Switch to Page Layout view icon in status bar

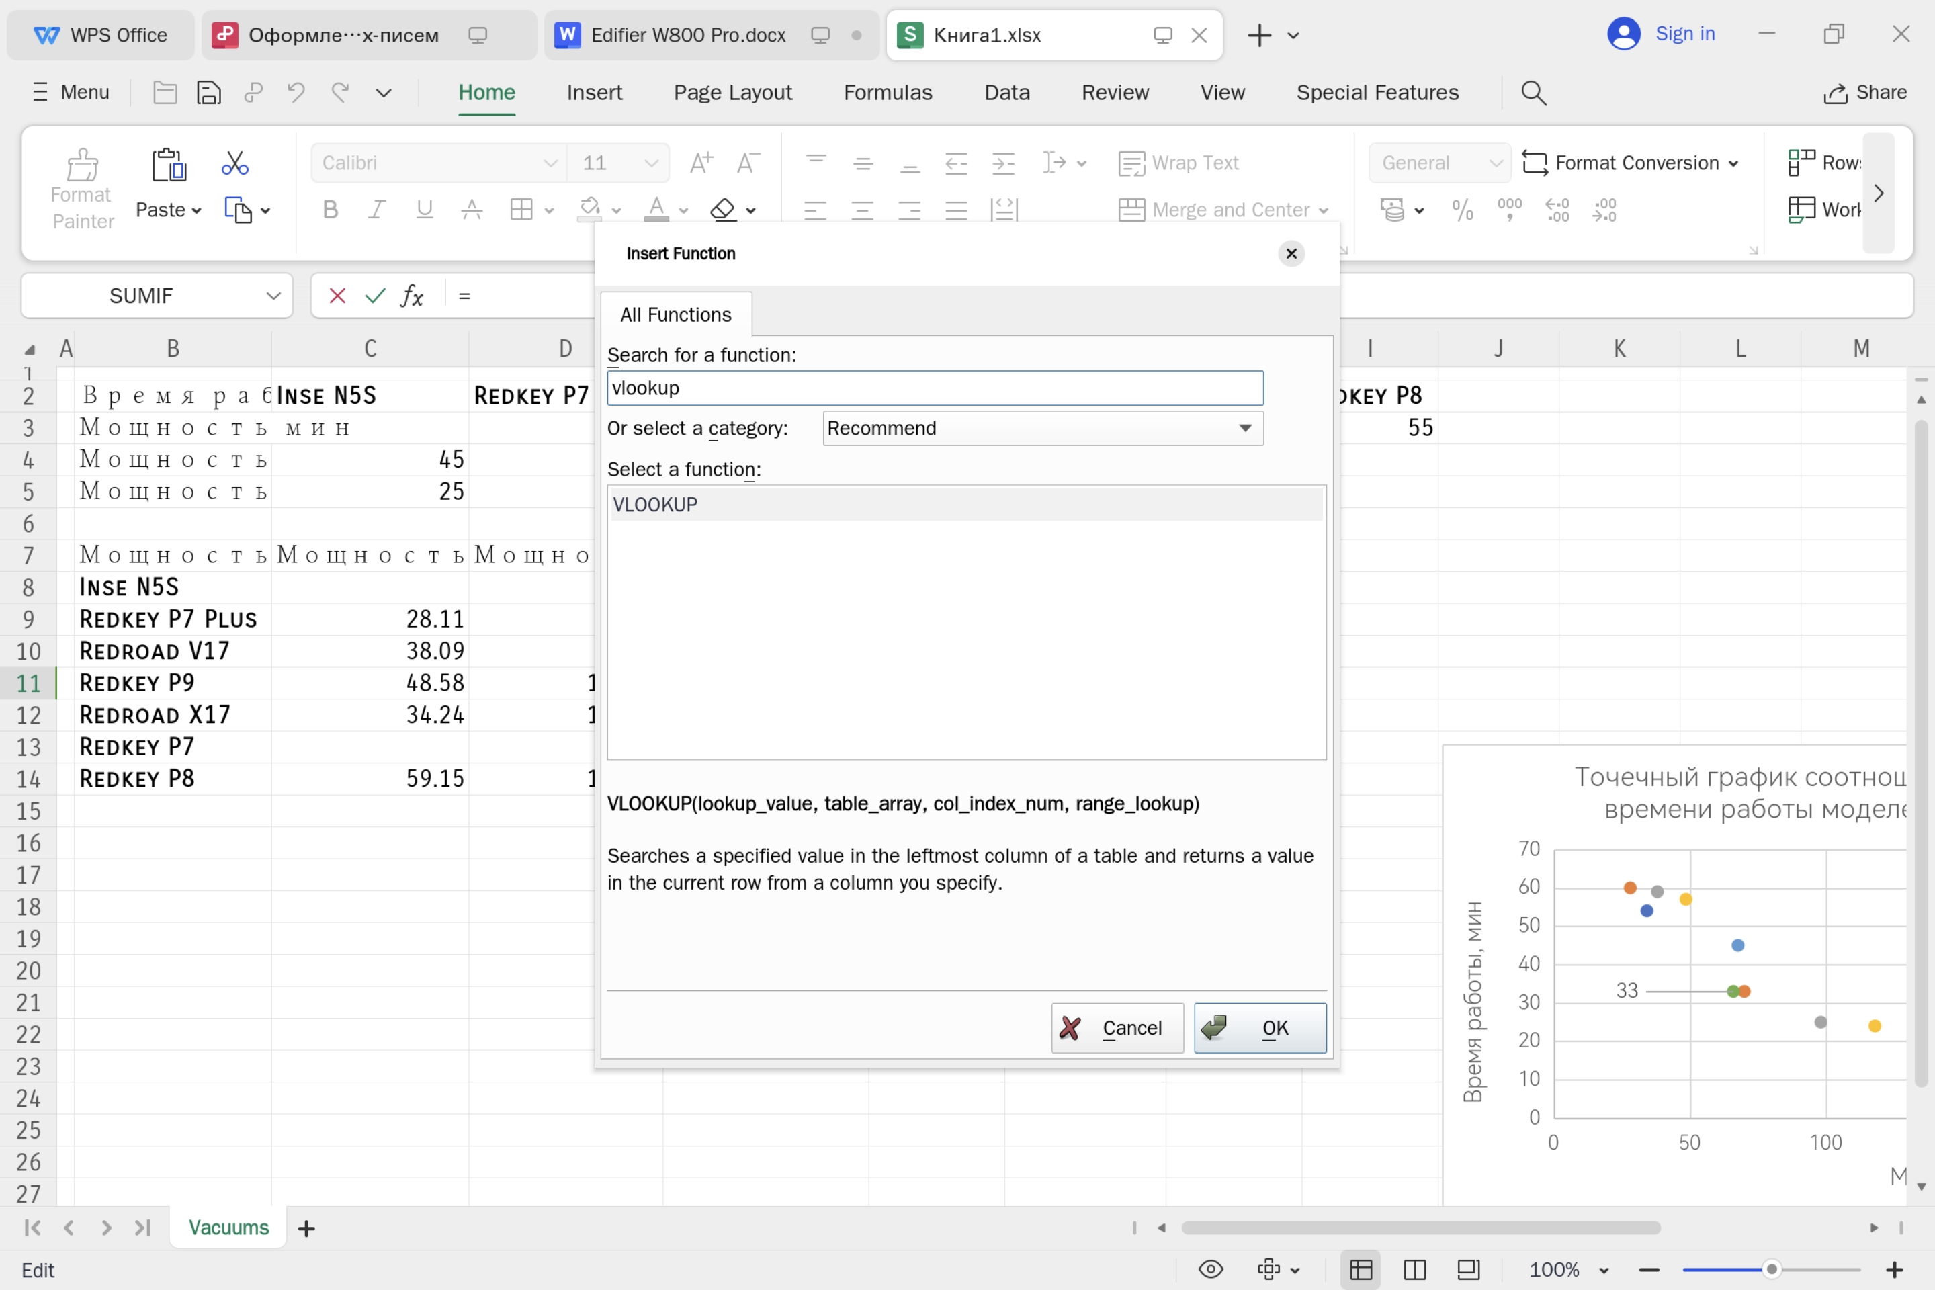pyautogui.click(x=1469, y=1269)
